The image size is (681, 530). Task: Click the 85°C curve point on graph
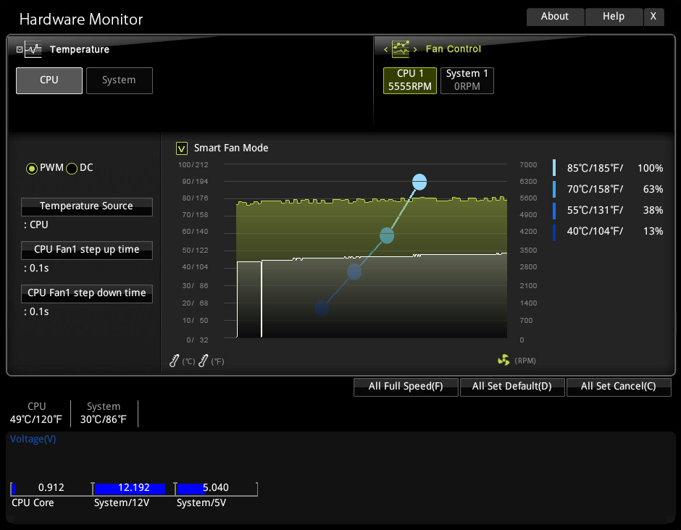coord(419,182)
